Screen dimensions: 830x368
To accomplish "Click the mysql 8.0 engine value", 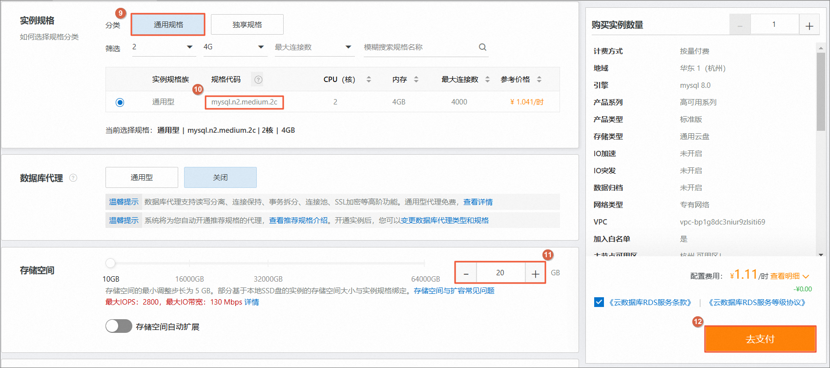I will point(695,85).
